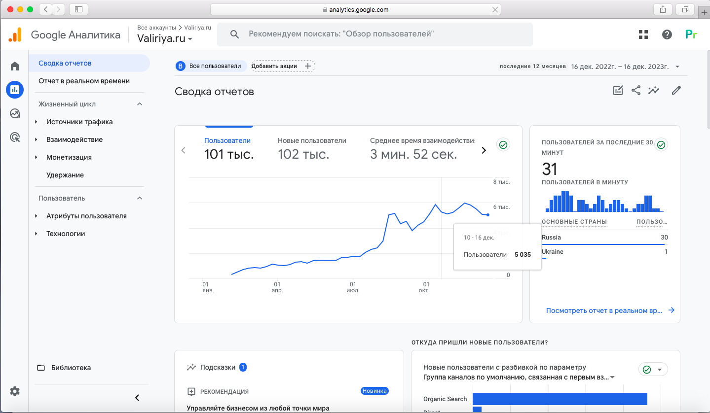The image size is (710, 413).
Task: Expand Монетизация in sidebar
Action: click(36, 157)
